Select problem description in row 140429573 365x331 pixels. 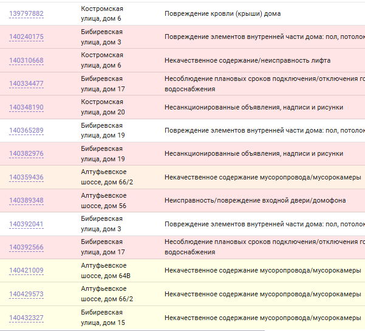click(263, 294)
